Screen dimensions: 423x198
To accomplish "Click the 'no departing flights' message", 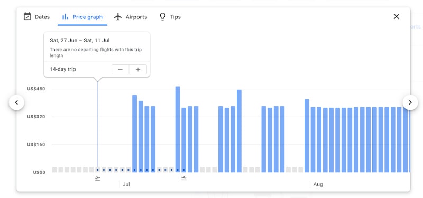I will (x=96, y=52).
